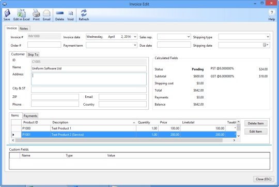Click the Product ID column header
This screenshot has width=279, height=187.
click(x=36, y=122)
